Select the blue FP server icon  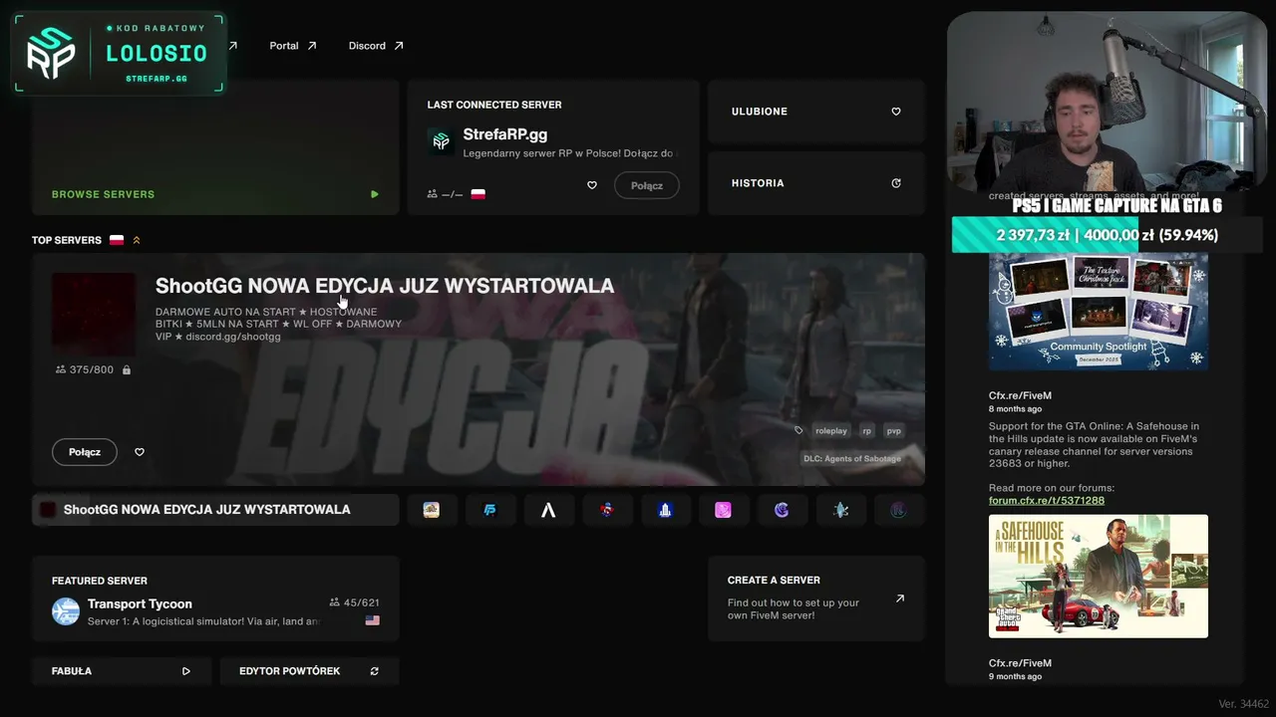pos(490,510)
